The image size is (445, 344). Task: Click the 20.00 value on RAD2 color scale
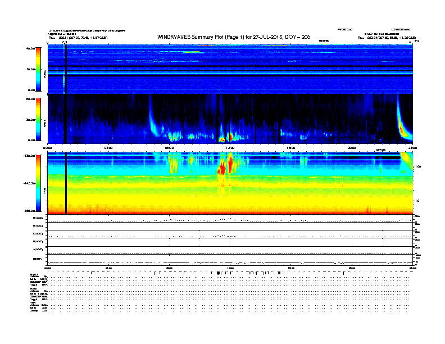(30, 69)
